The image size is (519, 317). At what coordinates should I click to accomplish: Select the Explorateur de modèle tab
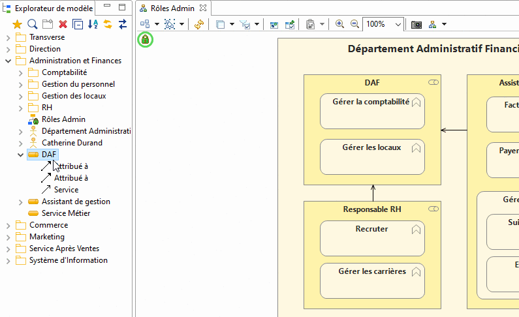pyautogui.click(x=54, y=8)
